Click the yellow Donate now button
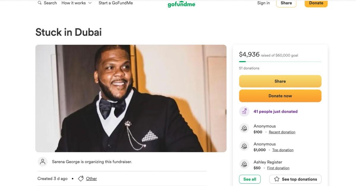This screenshot has width=356, height=186. coord(280,96)
